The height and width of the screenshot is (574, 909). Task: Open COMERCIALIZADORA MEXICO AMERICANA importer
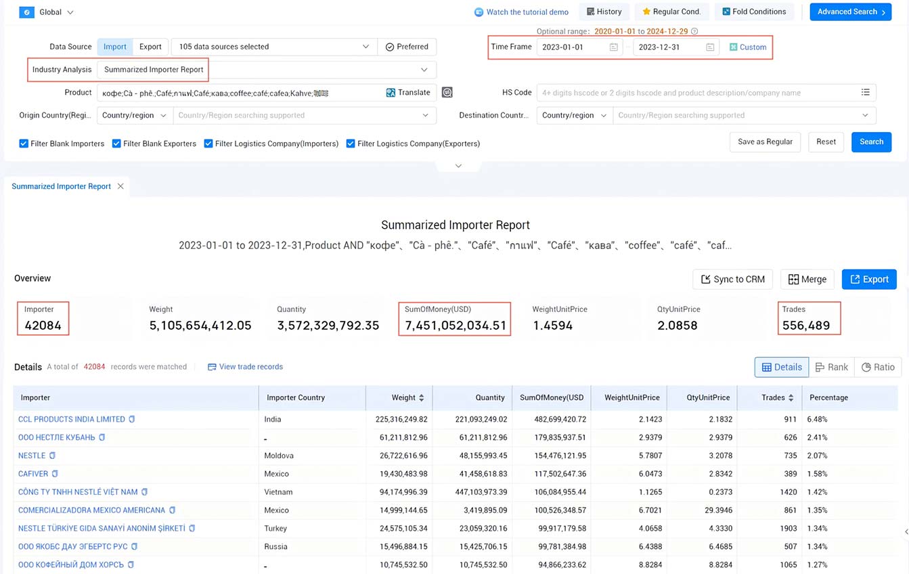91,510
